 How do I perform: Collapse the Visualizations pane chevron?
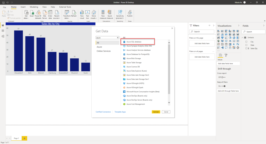(239, 26)
